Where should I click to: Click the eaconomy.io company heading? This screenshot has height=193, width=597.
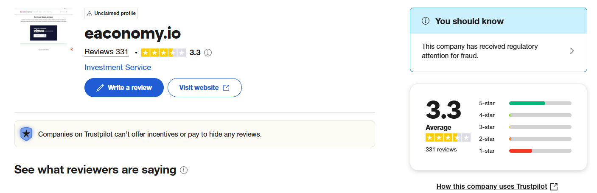pos(133,33)
